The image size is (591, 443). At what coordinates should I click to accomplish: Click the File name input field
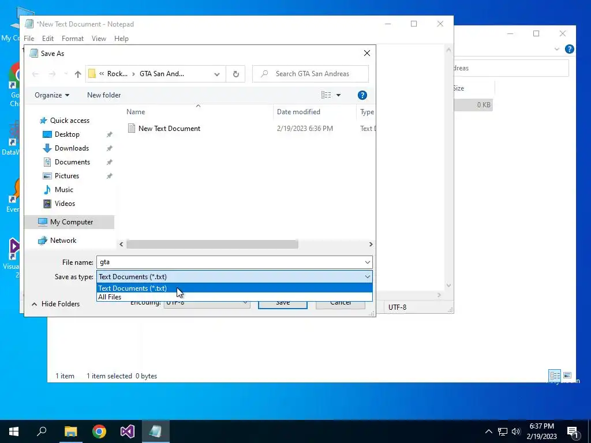pyautogui.click(x=229, y=262)
